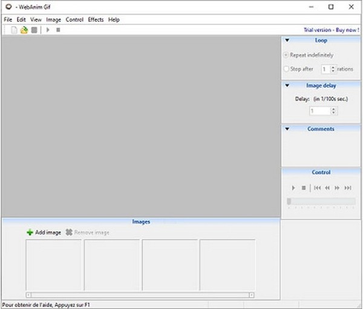The width and height of the screenshot is (363, 309).
Task: Open the Effects menu
Action: pyautogui.click(x=96, y=19)
